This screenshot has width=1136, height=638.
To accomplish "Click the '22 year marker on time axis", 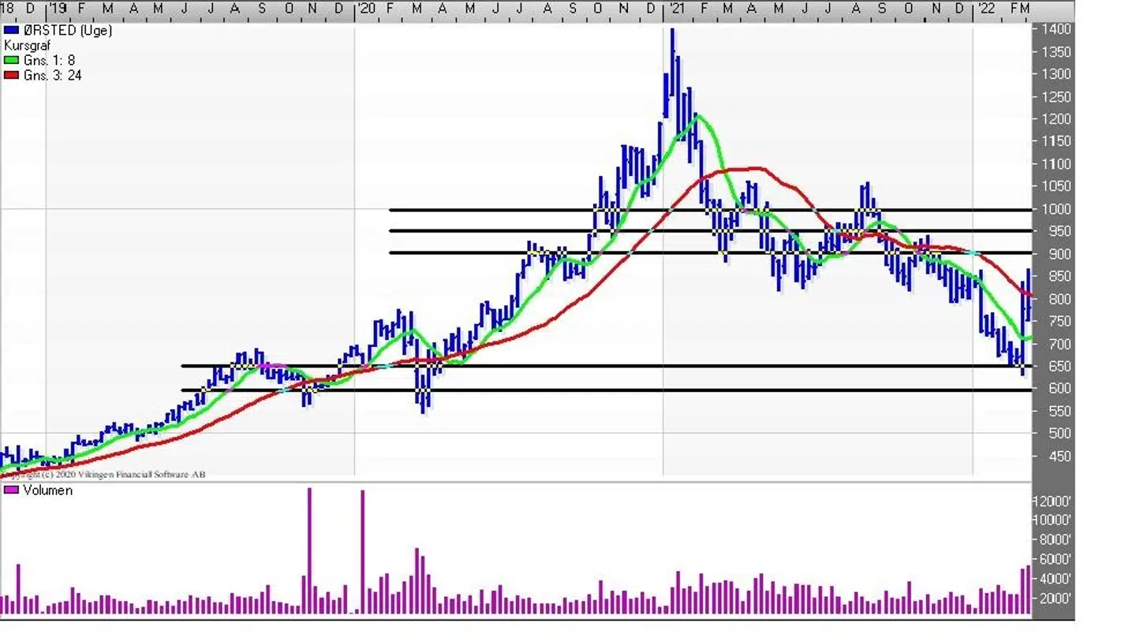I will pyautogui.click(x=985, y=9).
